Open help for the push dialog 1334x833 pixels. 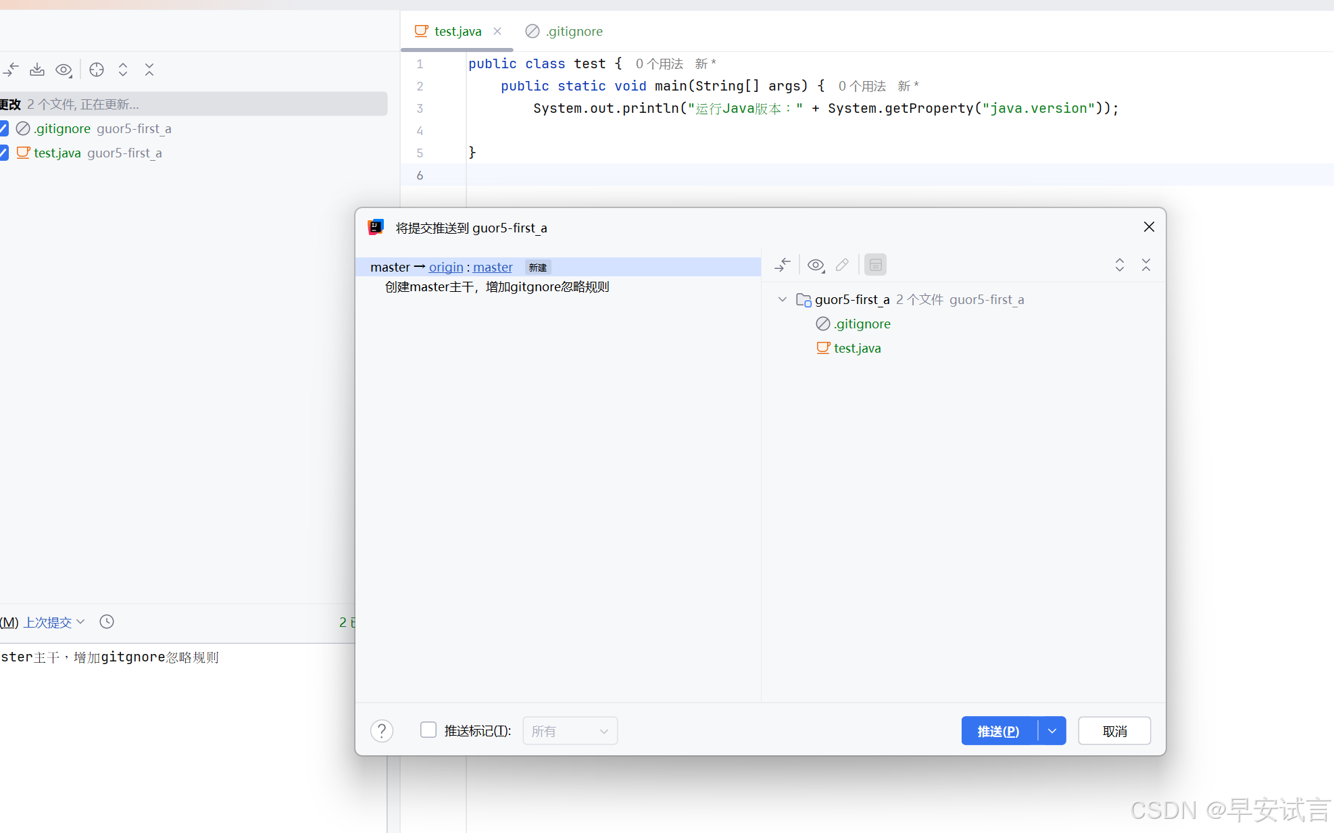click(382, 730)
